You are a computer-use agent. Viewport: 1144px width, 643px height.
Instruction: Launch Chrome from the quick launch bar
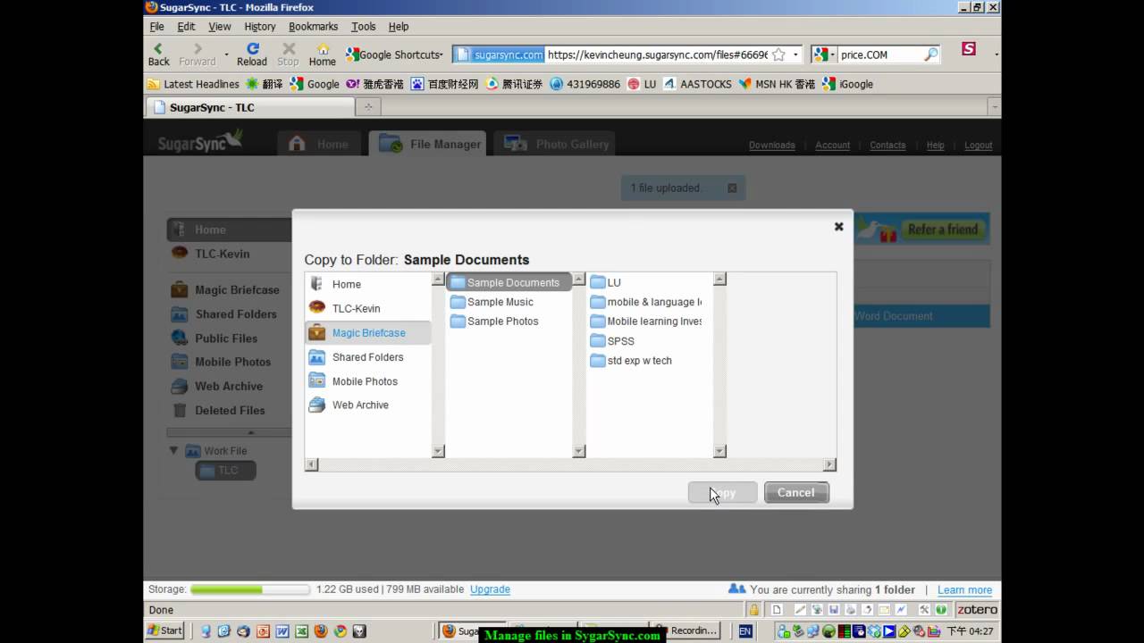341,630
